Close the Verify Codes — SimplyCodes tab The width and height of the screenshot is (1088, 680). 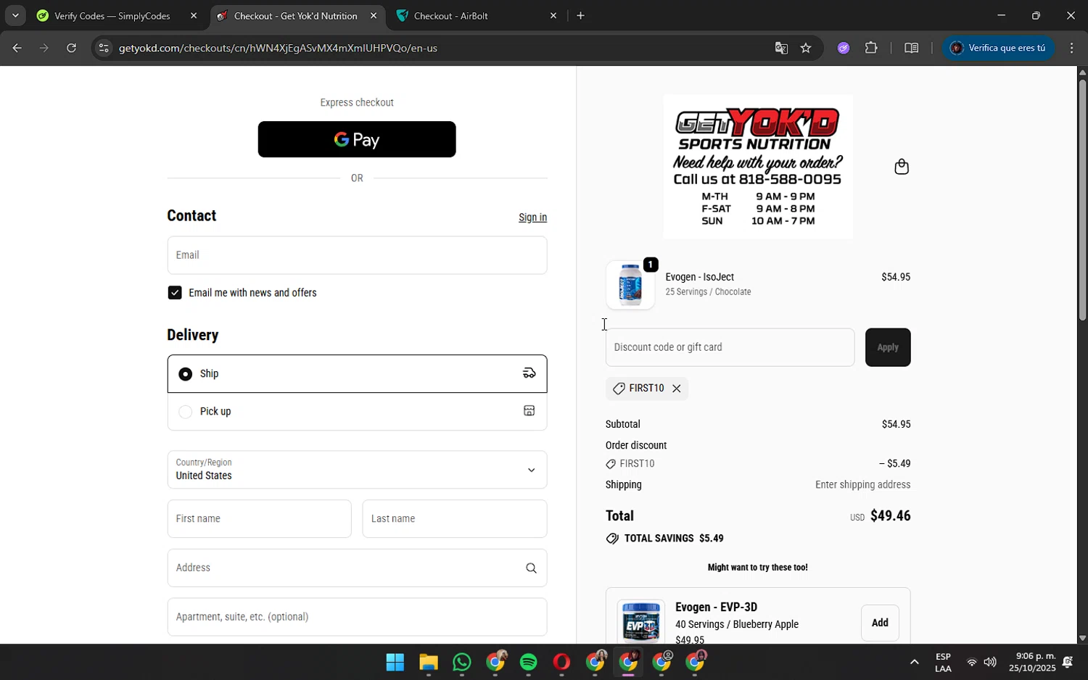[194, 16]
